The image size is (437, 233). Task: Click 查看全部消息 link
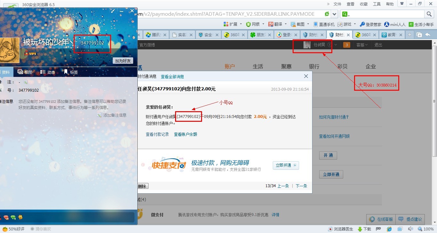pos(172,77)
